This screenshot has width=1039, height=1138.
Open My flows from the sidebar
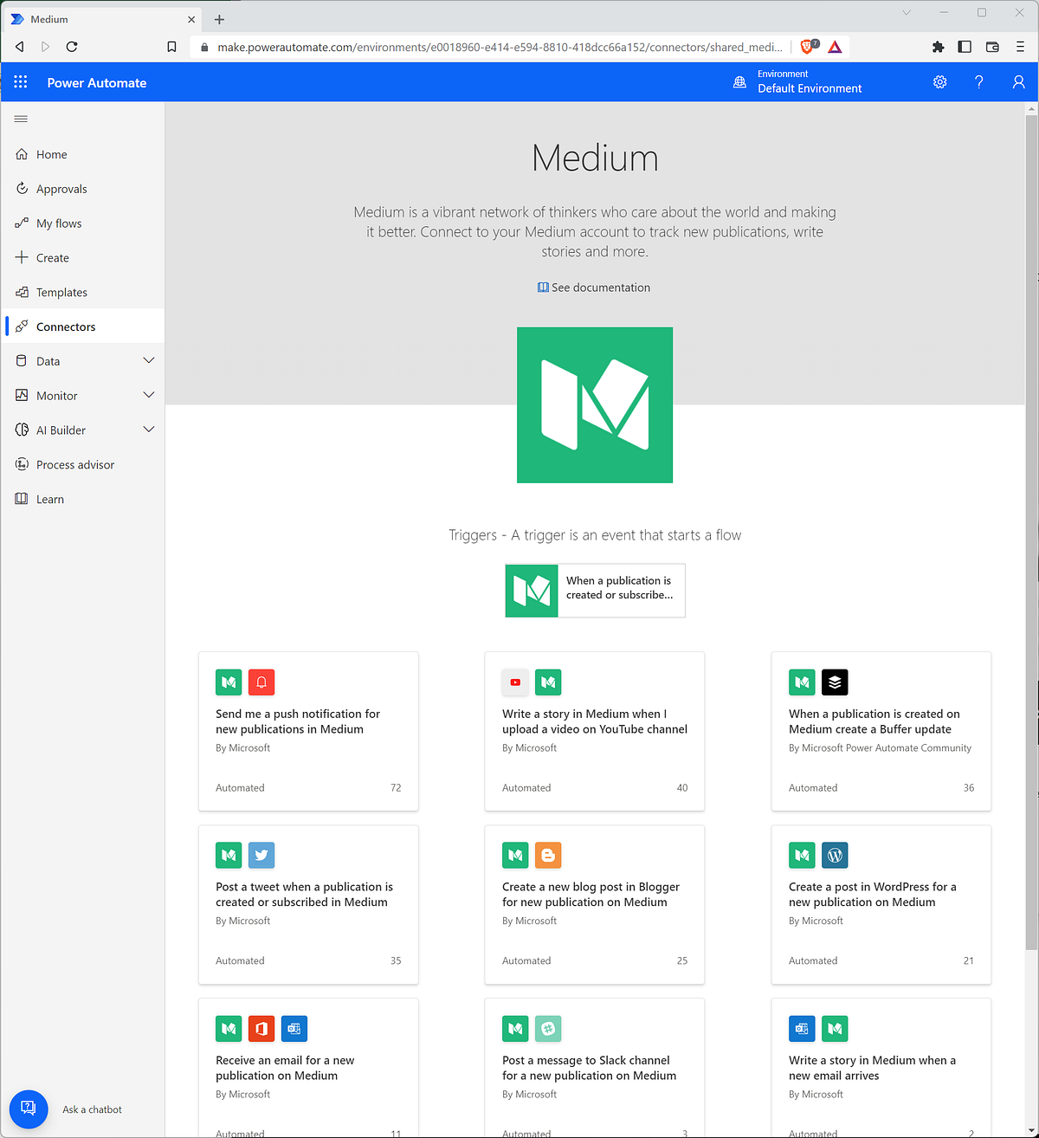[58, 223]
